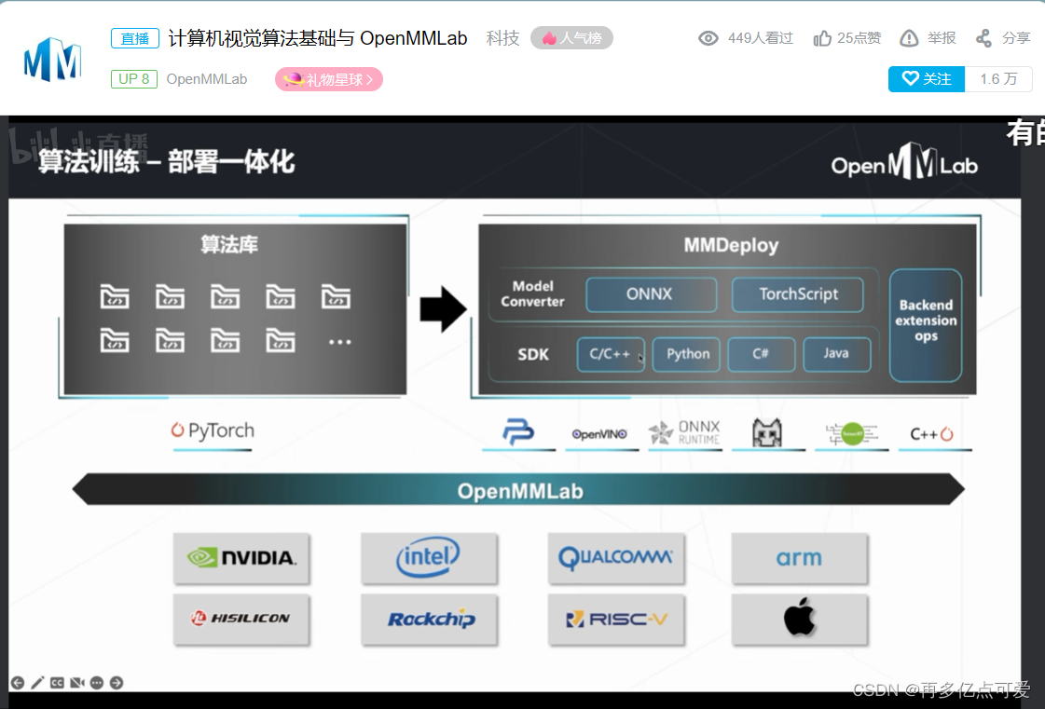1045x709 pixels.
Task: Click the slide heading 算法训练 – 部署一体化
Action: coord(166,162)
